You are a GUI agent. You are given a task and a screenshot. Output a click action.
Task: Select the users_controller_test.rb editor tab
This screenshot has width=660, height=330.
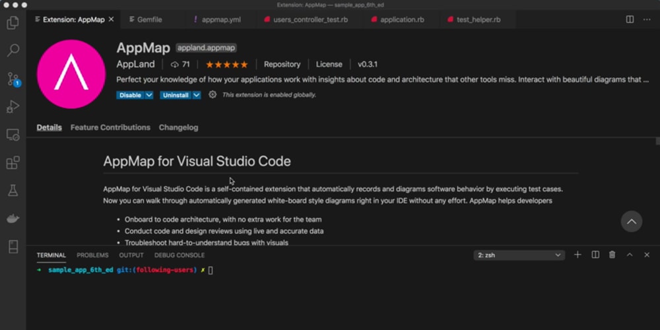pyautogui.click(x=306, y=19)
